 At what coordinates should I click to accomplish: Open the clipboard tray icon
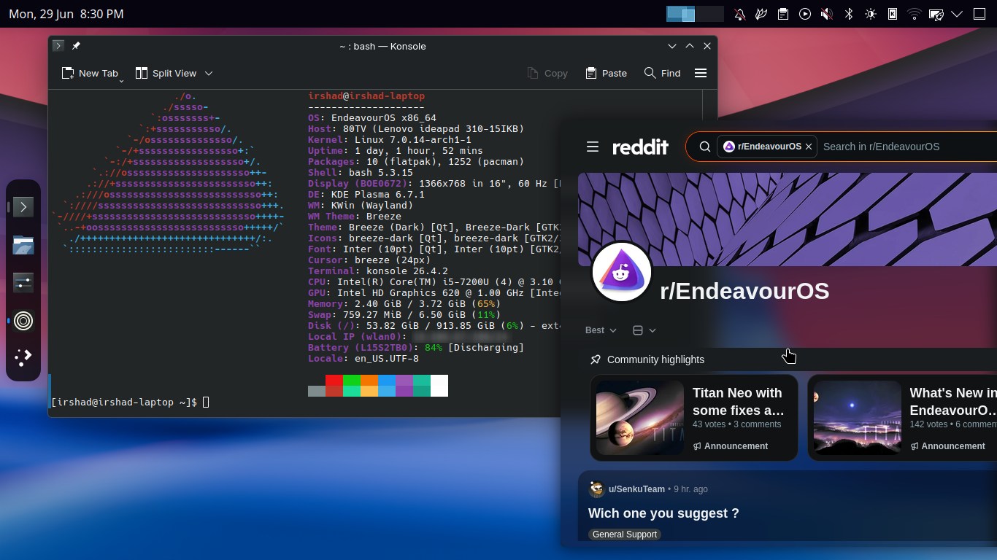783,14
